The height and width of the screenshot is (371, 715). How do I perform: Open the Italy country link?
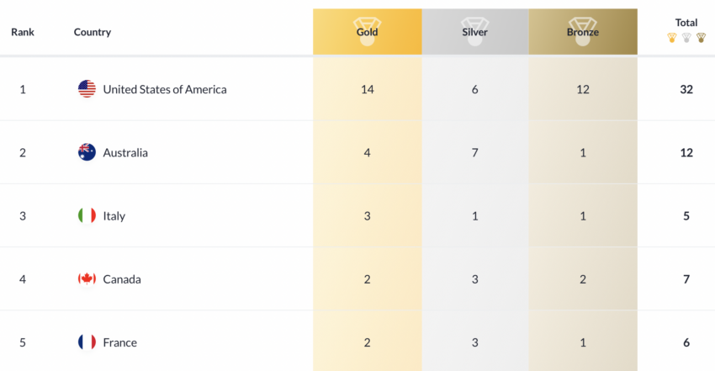[x=114, y=216]
